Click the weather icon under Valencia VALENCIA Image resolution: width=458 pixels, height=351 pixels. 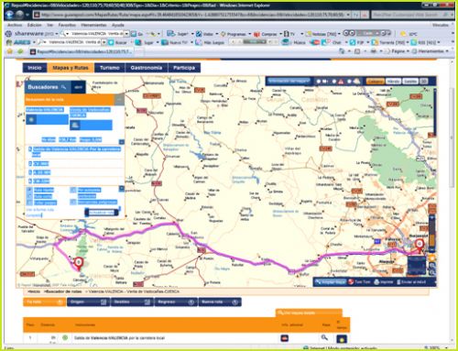click(x=31, y=120)
